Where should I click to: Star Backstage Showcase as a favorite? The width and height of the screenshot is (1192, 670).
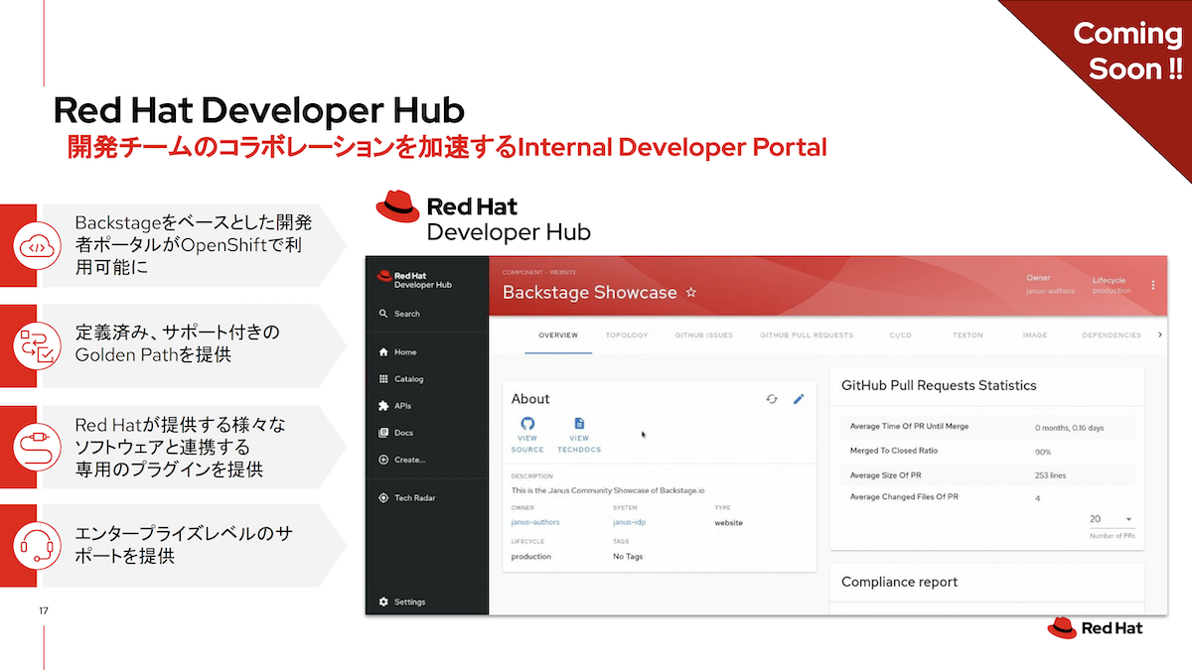[x=691, y=293]
